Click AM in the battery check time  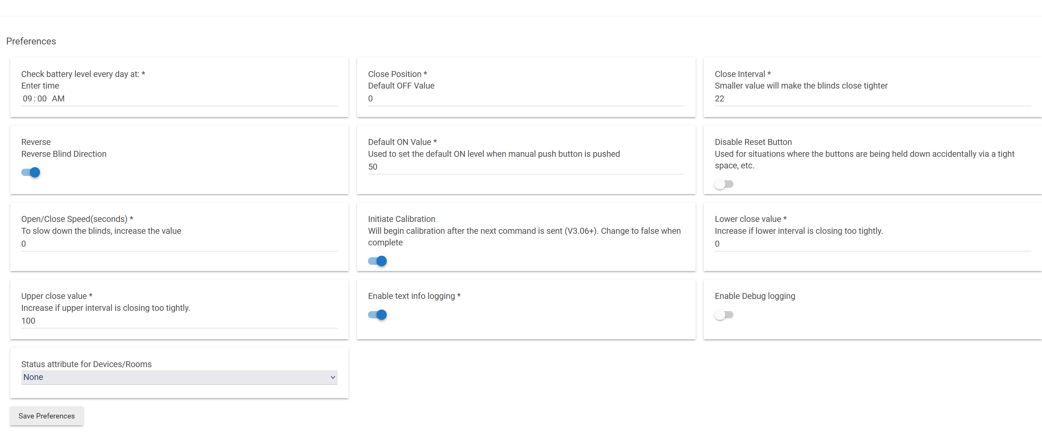58,99
